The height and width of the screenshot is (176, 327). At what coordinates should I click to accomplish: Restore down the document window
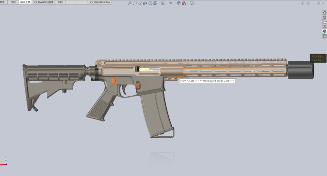click(318, 3)
